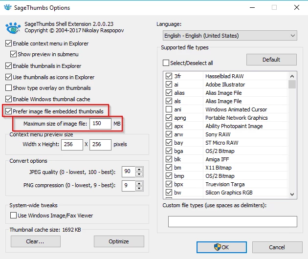The image size is (308, 259).
Task: Click the file types list scrollbar thumb
Action: pos(292,85)
